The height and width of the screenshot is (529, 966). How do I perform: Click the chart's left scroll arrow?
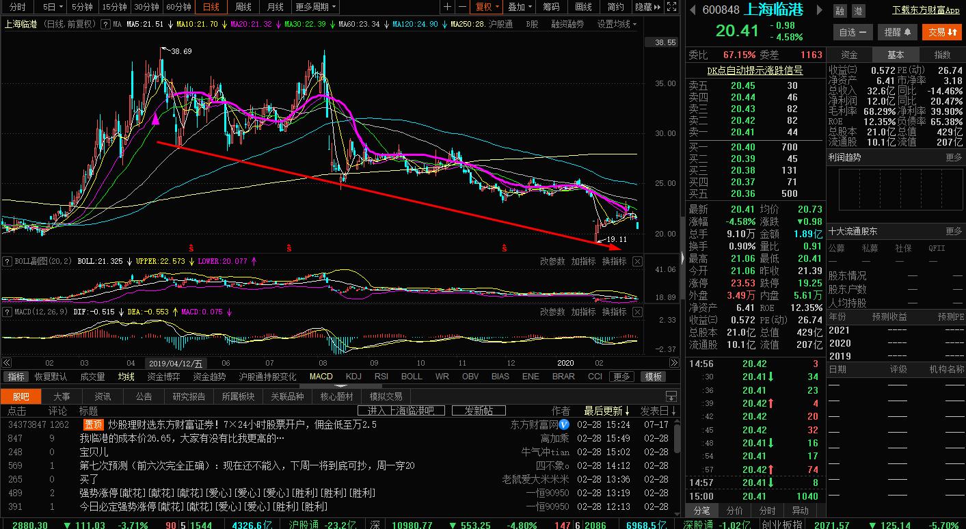pyautogui.click(x=5, y=362)
